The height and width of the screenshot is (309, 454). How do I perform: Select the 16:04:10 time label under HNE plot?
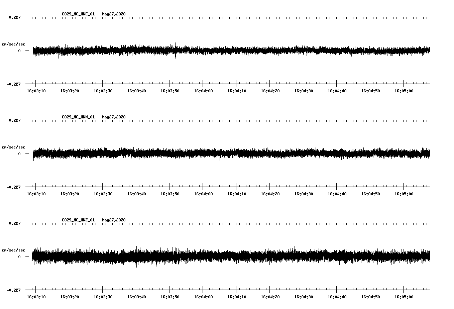click(x=237, y=91)
